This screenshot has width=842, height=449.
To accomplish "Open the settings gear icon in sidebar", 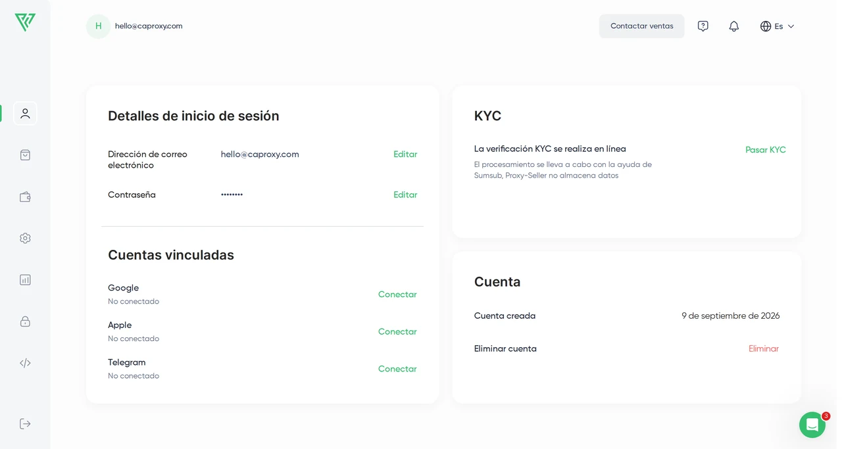I will coord(25,238).
